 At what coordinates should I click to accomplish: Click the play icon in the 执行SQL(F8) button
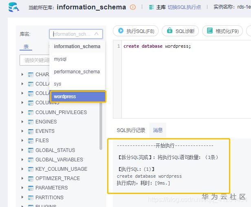(x=121, y=31)
